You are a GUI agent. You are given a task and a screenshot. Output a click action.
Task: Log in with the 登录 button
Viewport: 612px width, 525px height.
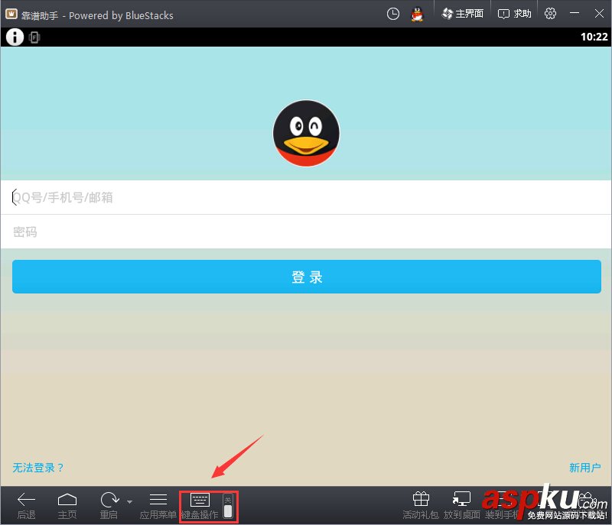(x=307, y=277)
